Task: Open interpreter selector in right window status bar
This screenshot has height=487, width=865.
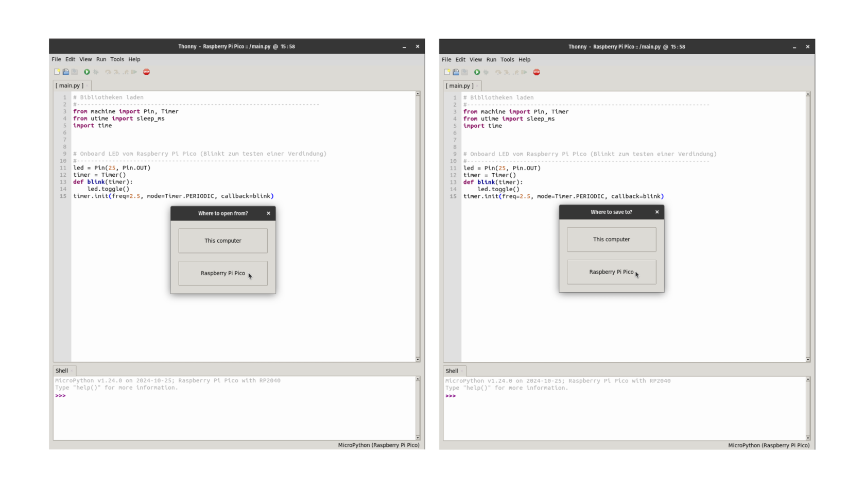Action: pyautogui.click(x=769, y=446)
